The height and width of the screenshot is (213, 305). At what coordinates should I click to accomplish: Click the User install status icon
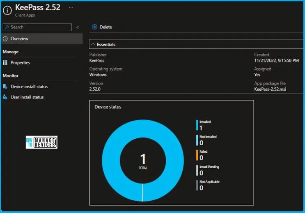pyautogui.click(x=5, y=97)
